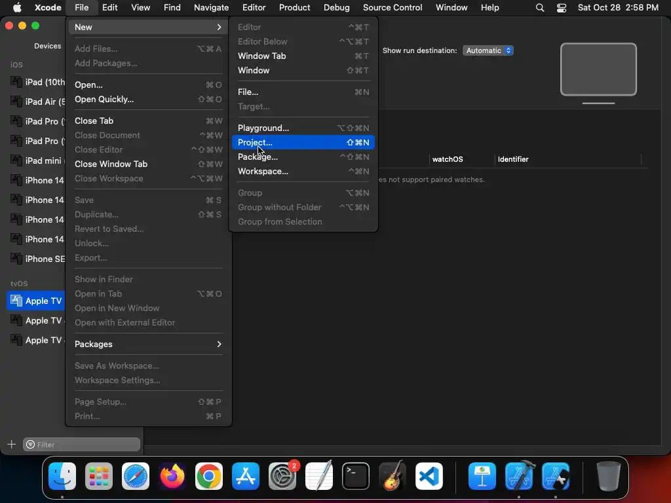Viewport: 671px width, 503px height.
Task: Choose Playground... from New submenu
Action: point(303,128)
